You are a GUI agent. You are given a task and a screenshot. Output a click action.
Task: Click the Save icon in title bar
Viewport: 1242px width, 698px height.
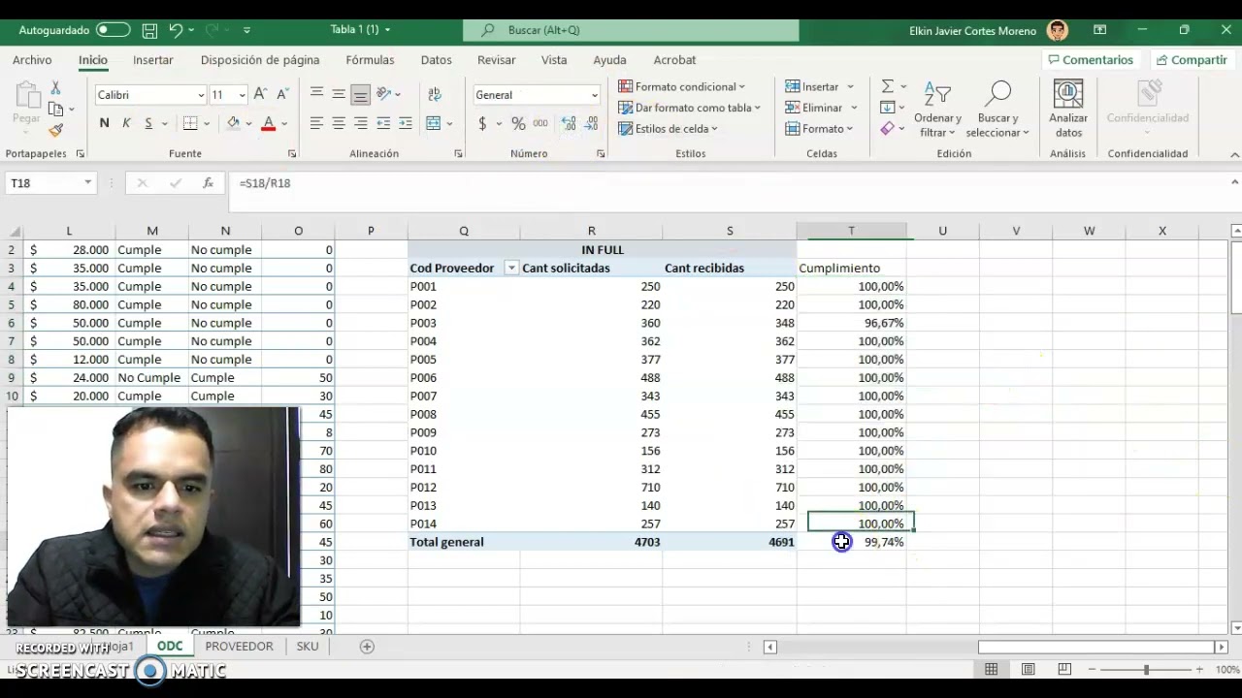point(150,30)
